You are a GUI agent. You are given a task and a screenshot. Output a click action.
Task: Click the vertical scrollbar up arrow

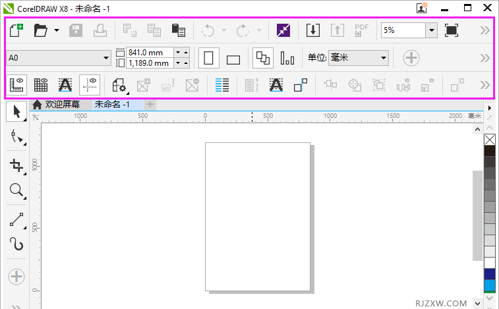(477, 129)
